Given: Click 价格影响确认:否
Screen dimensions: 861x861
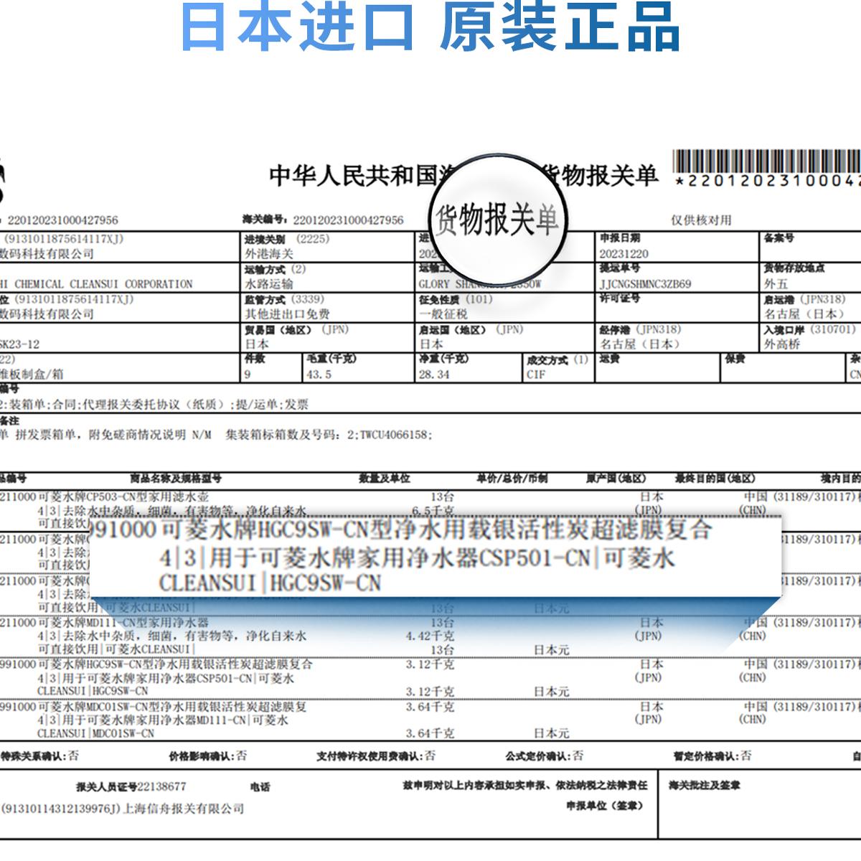Looking at the screenshot, I should [207, 756].
